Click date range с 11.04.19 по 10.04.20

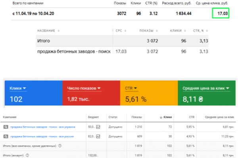(33, 13)
